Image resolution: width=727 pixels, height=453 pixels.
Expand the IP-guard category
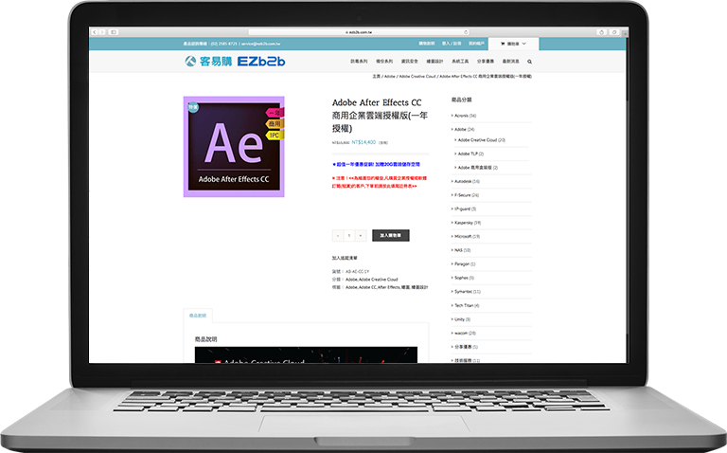pyautogui.click(x=464, y=208)
